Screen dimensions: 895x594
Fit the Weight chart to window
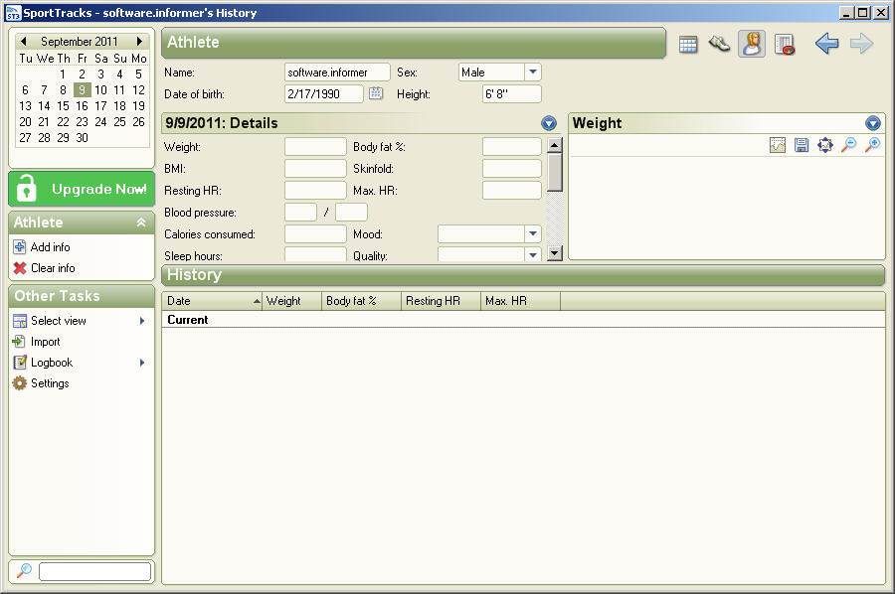point(824,145)
